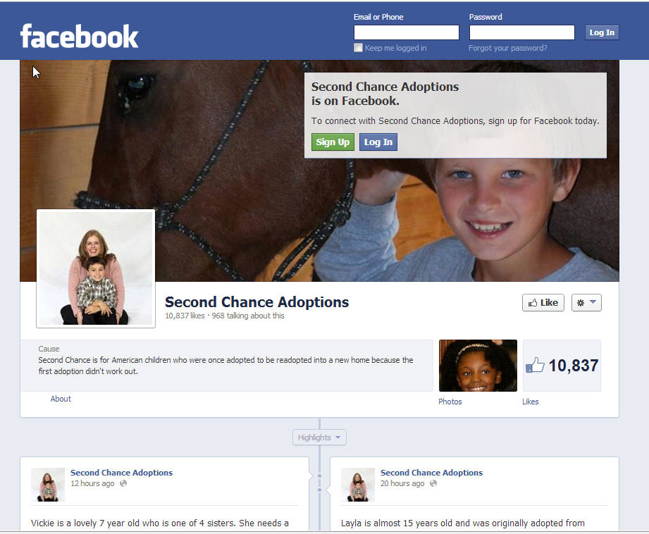Open the gear settings dropdown beside Like
649x534 pixels.
click(586, 303)
